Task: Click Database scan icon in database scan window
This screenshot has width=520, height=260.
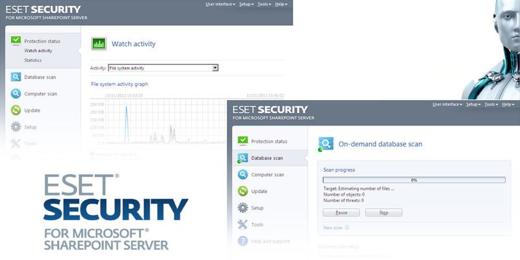Action: coord(242,158)
